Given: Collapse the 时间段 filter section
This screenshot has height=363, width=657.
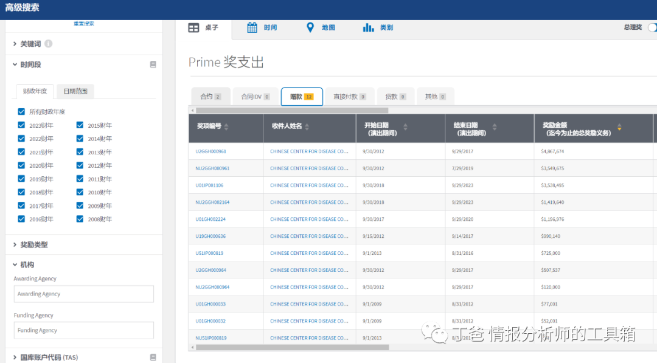Looking at the screenshot, I should click(x=27, y=64).
